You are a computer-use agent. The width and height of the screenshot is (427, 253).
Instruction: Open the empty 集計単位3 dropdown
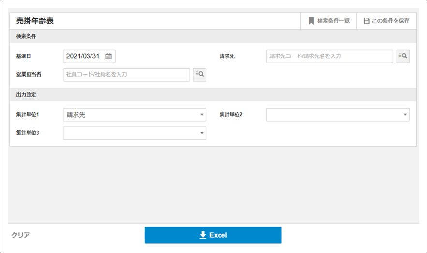134,133
